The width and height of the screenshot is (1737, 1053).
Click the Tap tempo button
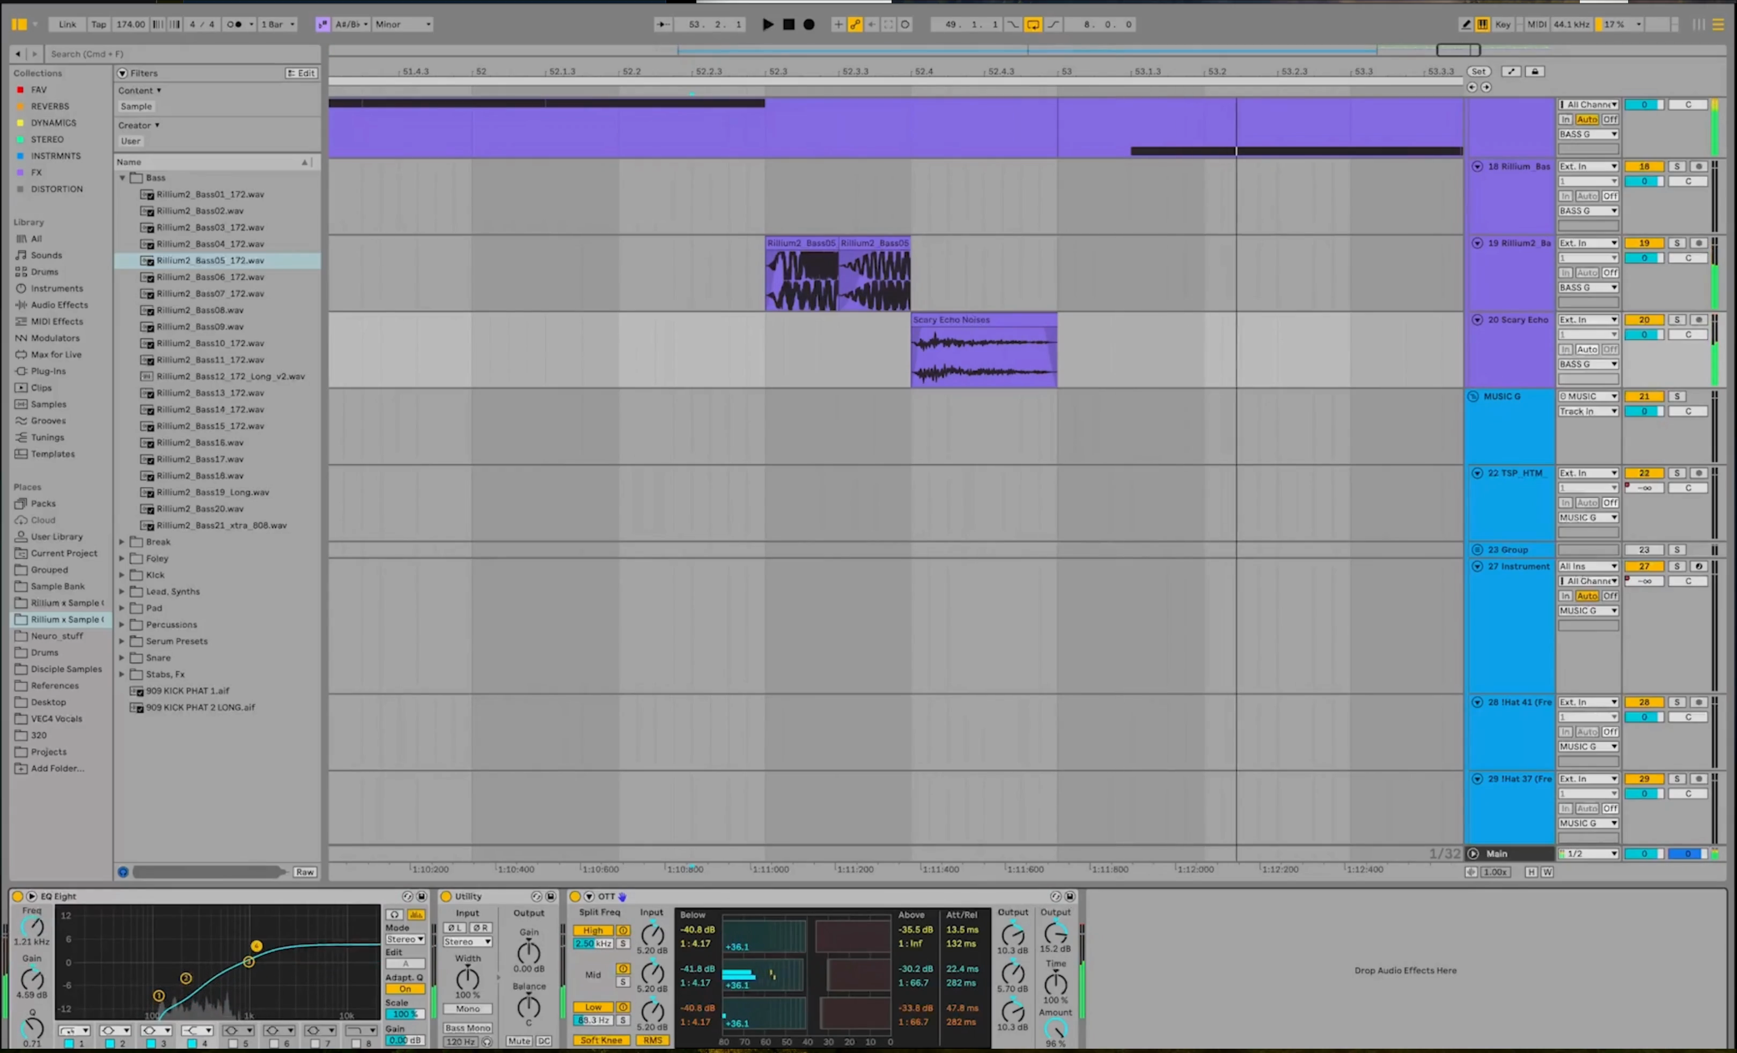click(x=99, y=24)
